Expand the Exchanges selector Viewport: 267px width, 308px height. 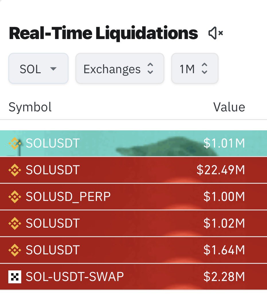point(120,68)
